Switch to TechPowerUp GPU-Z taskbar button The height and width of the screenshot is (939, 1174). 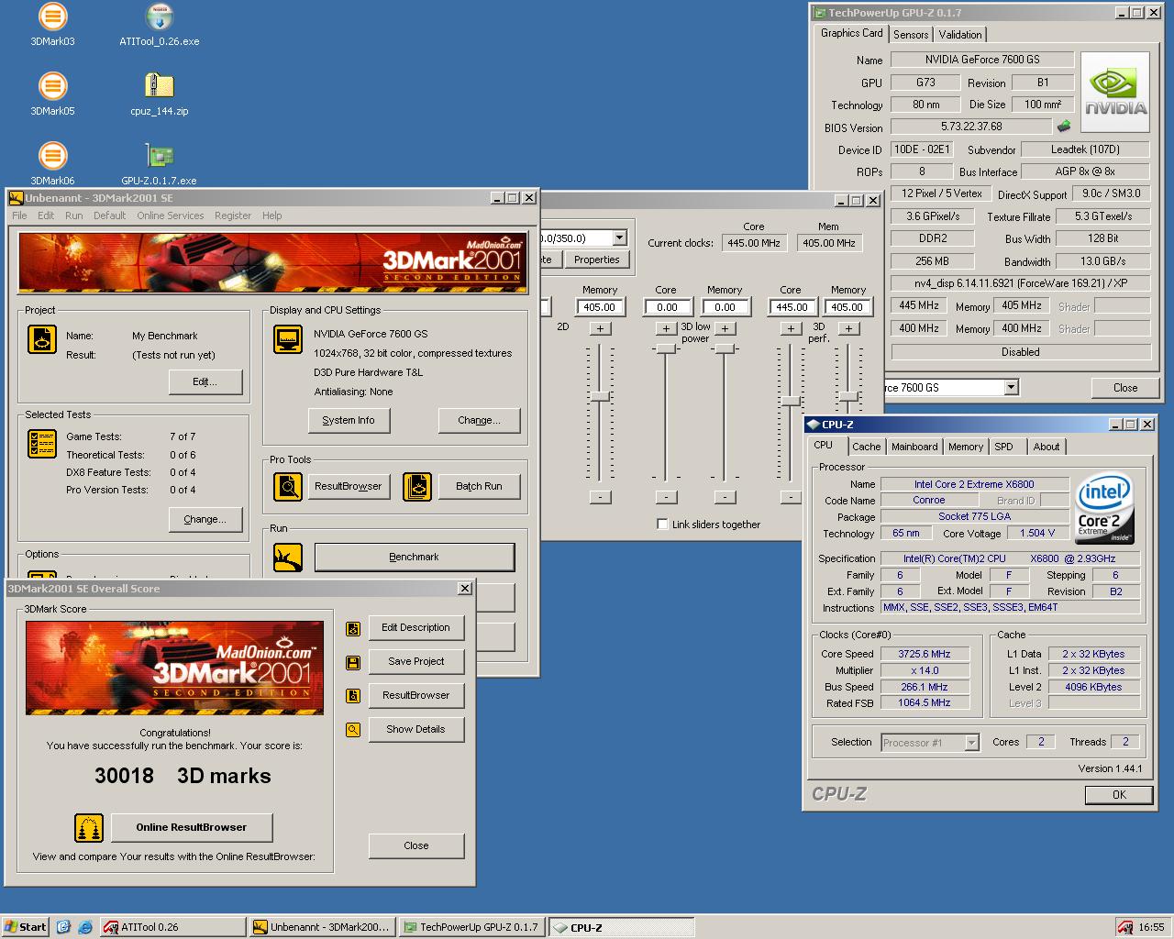[x=471, y=927]
